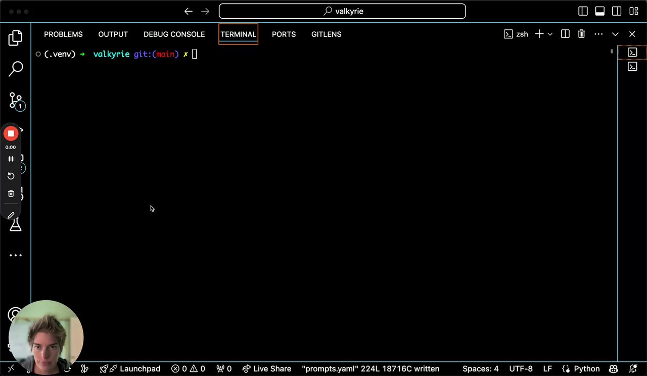Open notifications bell
The height and width of the screenshot is (376, 647).
pyautogui.click(x=633, y=369)
